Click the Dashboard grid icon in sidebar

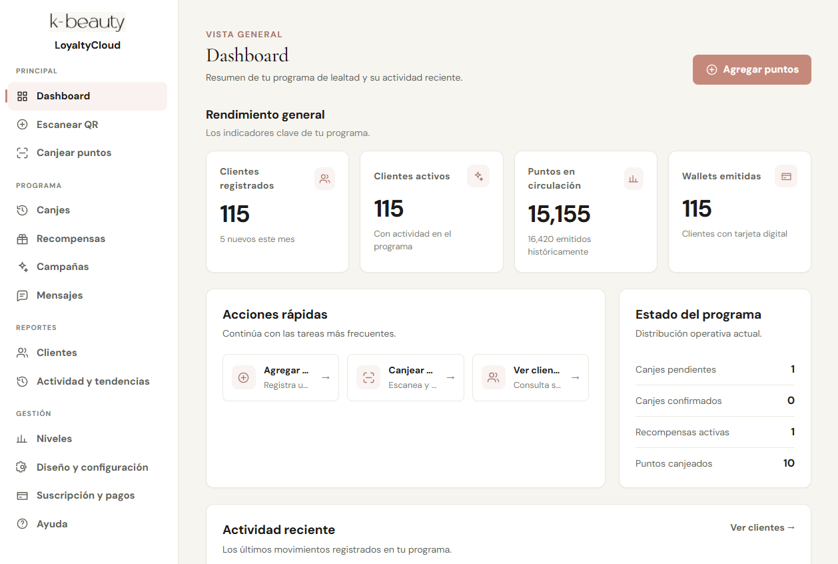[22, 96]
